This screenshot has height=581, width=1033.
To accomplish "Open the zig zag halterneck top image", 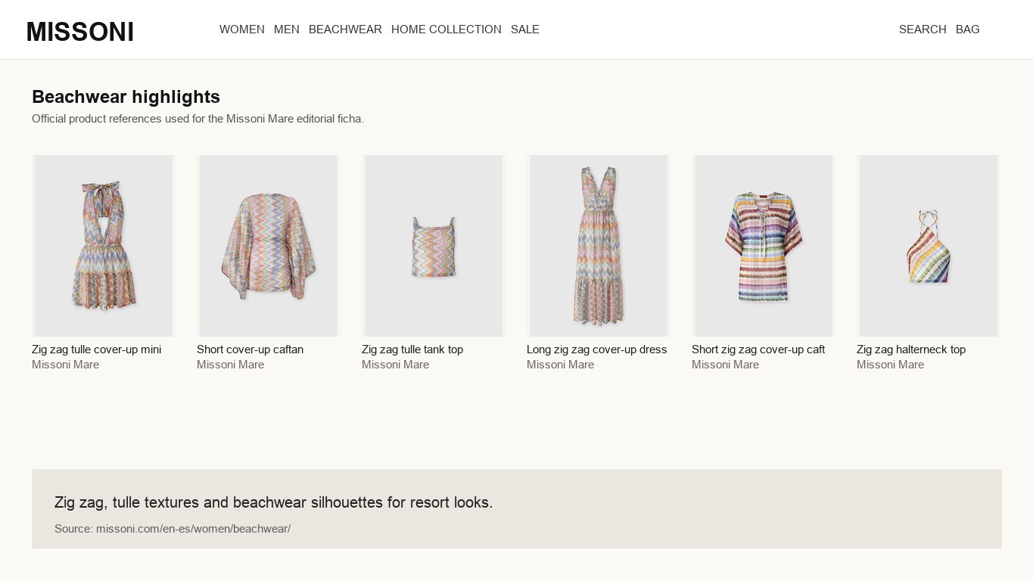I will (929, 246).
